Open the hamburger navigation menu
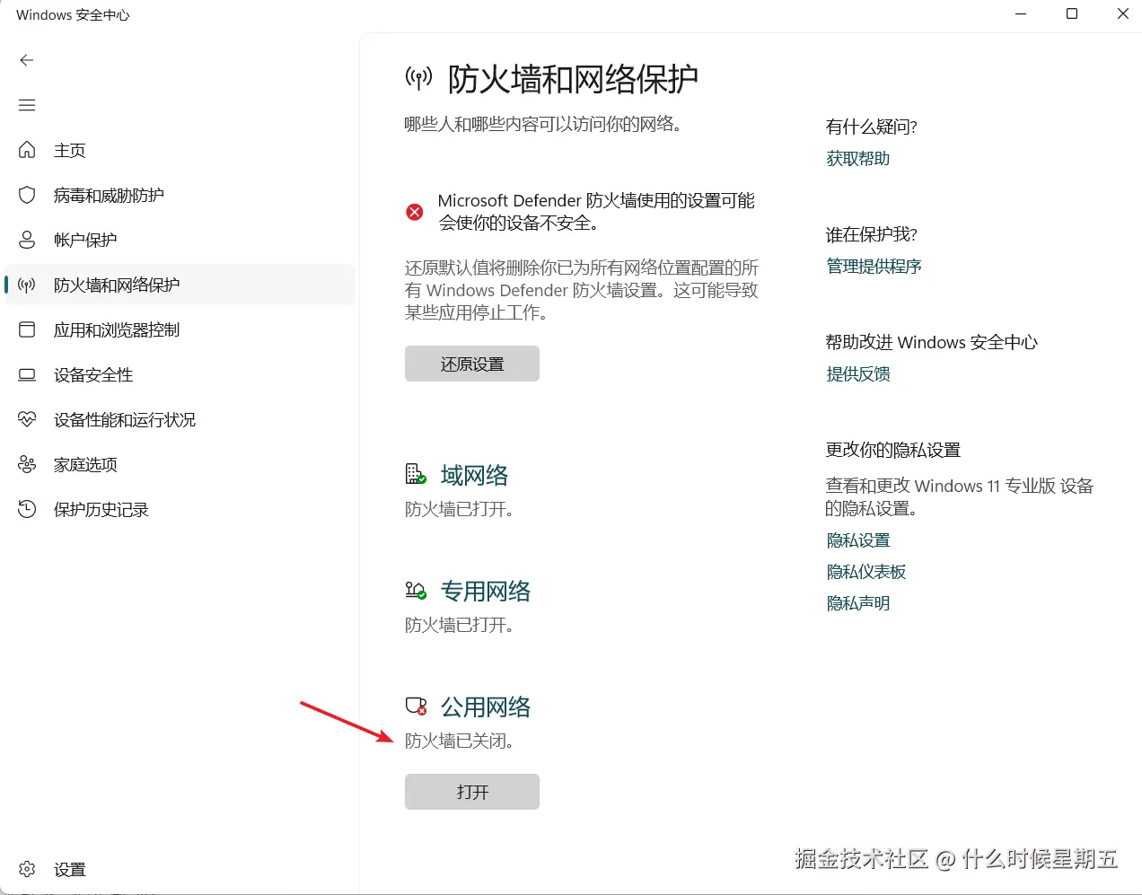The image size is (1142, 895). (x=27, y=105)
